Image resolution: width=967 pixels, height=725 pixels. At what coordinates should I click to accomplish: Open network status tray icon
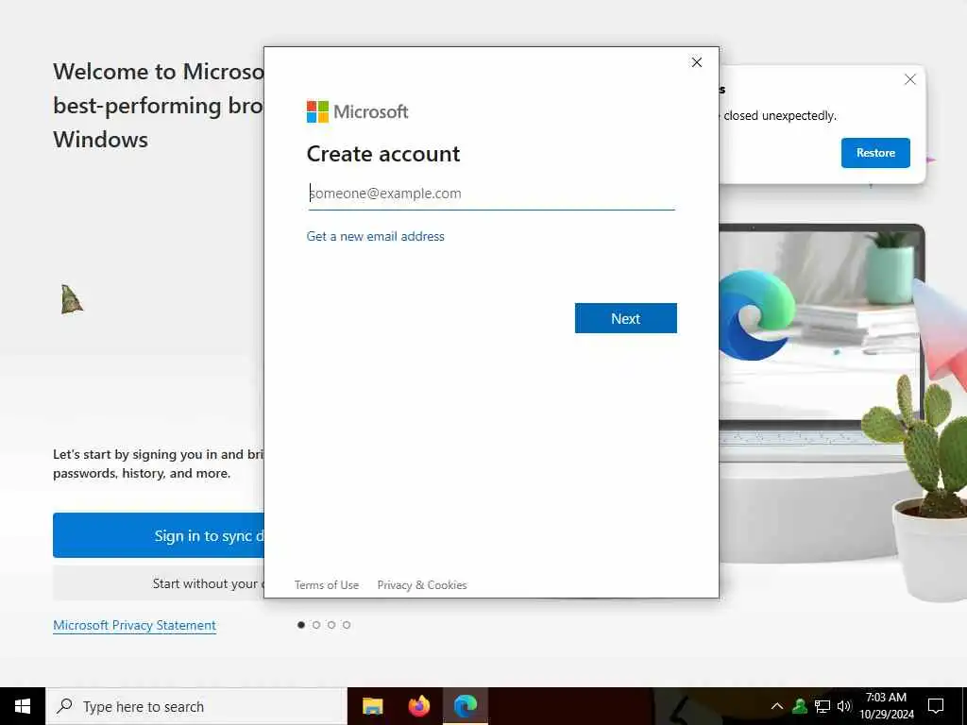coord(823,706)
